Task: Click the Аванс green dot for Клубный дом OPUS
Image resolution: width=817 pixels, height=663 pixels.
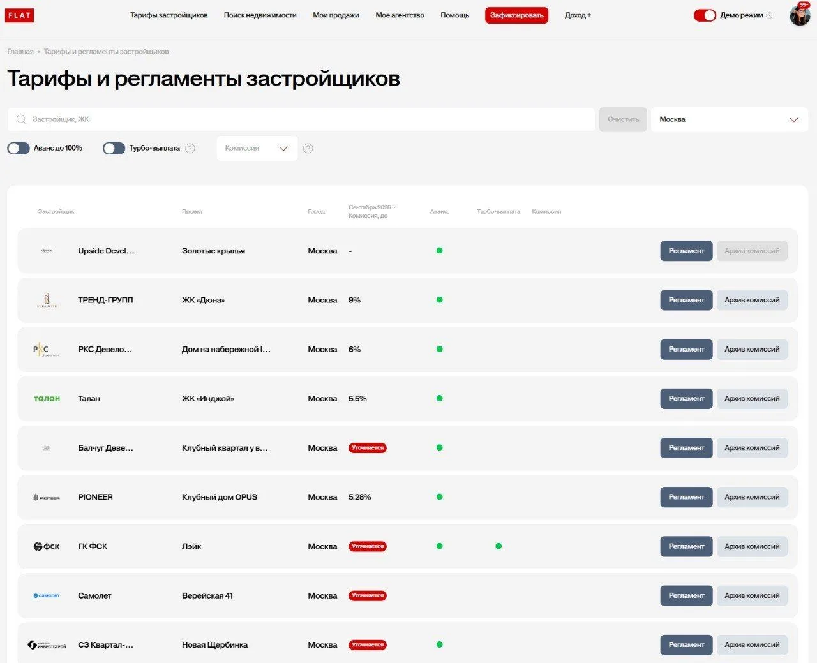Action: click(439, 497)
